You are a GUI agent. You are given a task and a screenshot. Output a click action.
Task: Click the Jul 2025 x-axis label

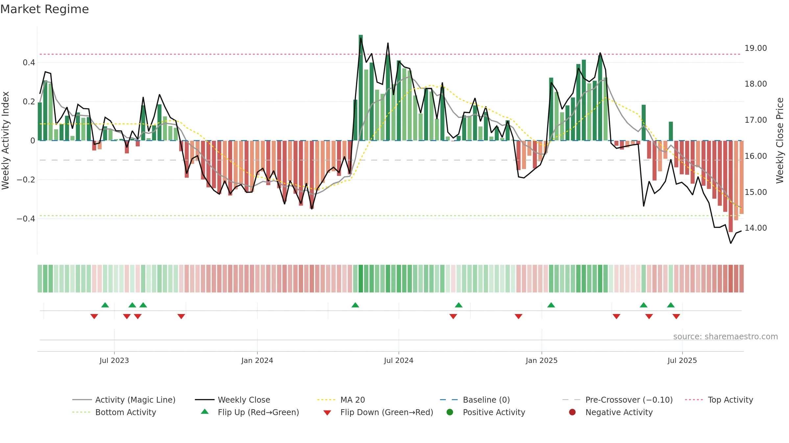pos(682,360)
